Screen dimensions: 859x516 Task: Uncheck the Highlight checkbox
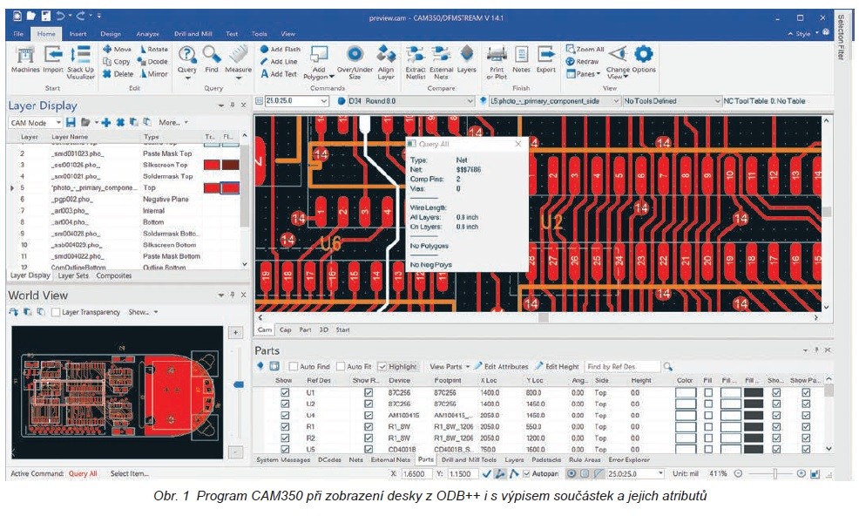coord(382,366)
